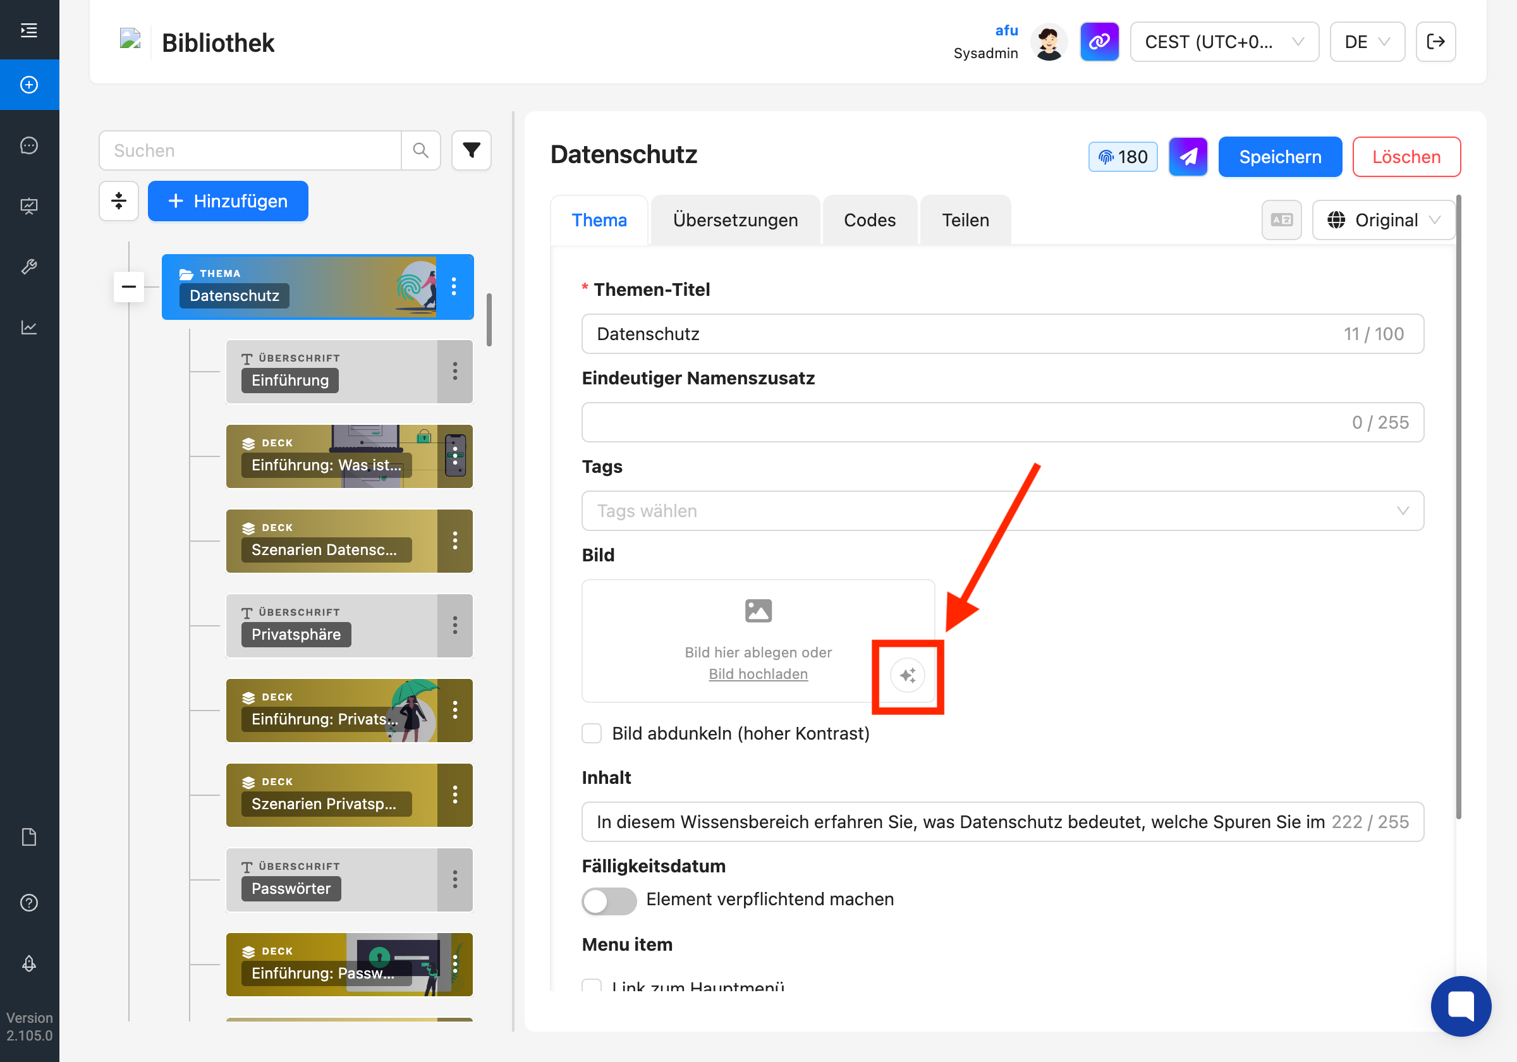This screenshot has height=1062, width=1517.
Task: Check the Link zum Hauptmenü checkbox
Action: click(x=592, y=986)
